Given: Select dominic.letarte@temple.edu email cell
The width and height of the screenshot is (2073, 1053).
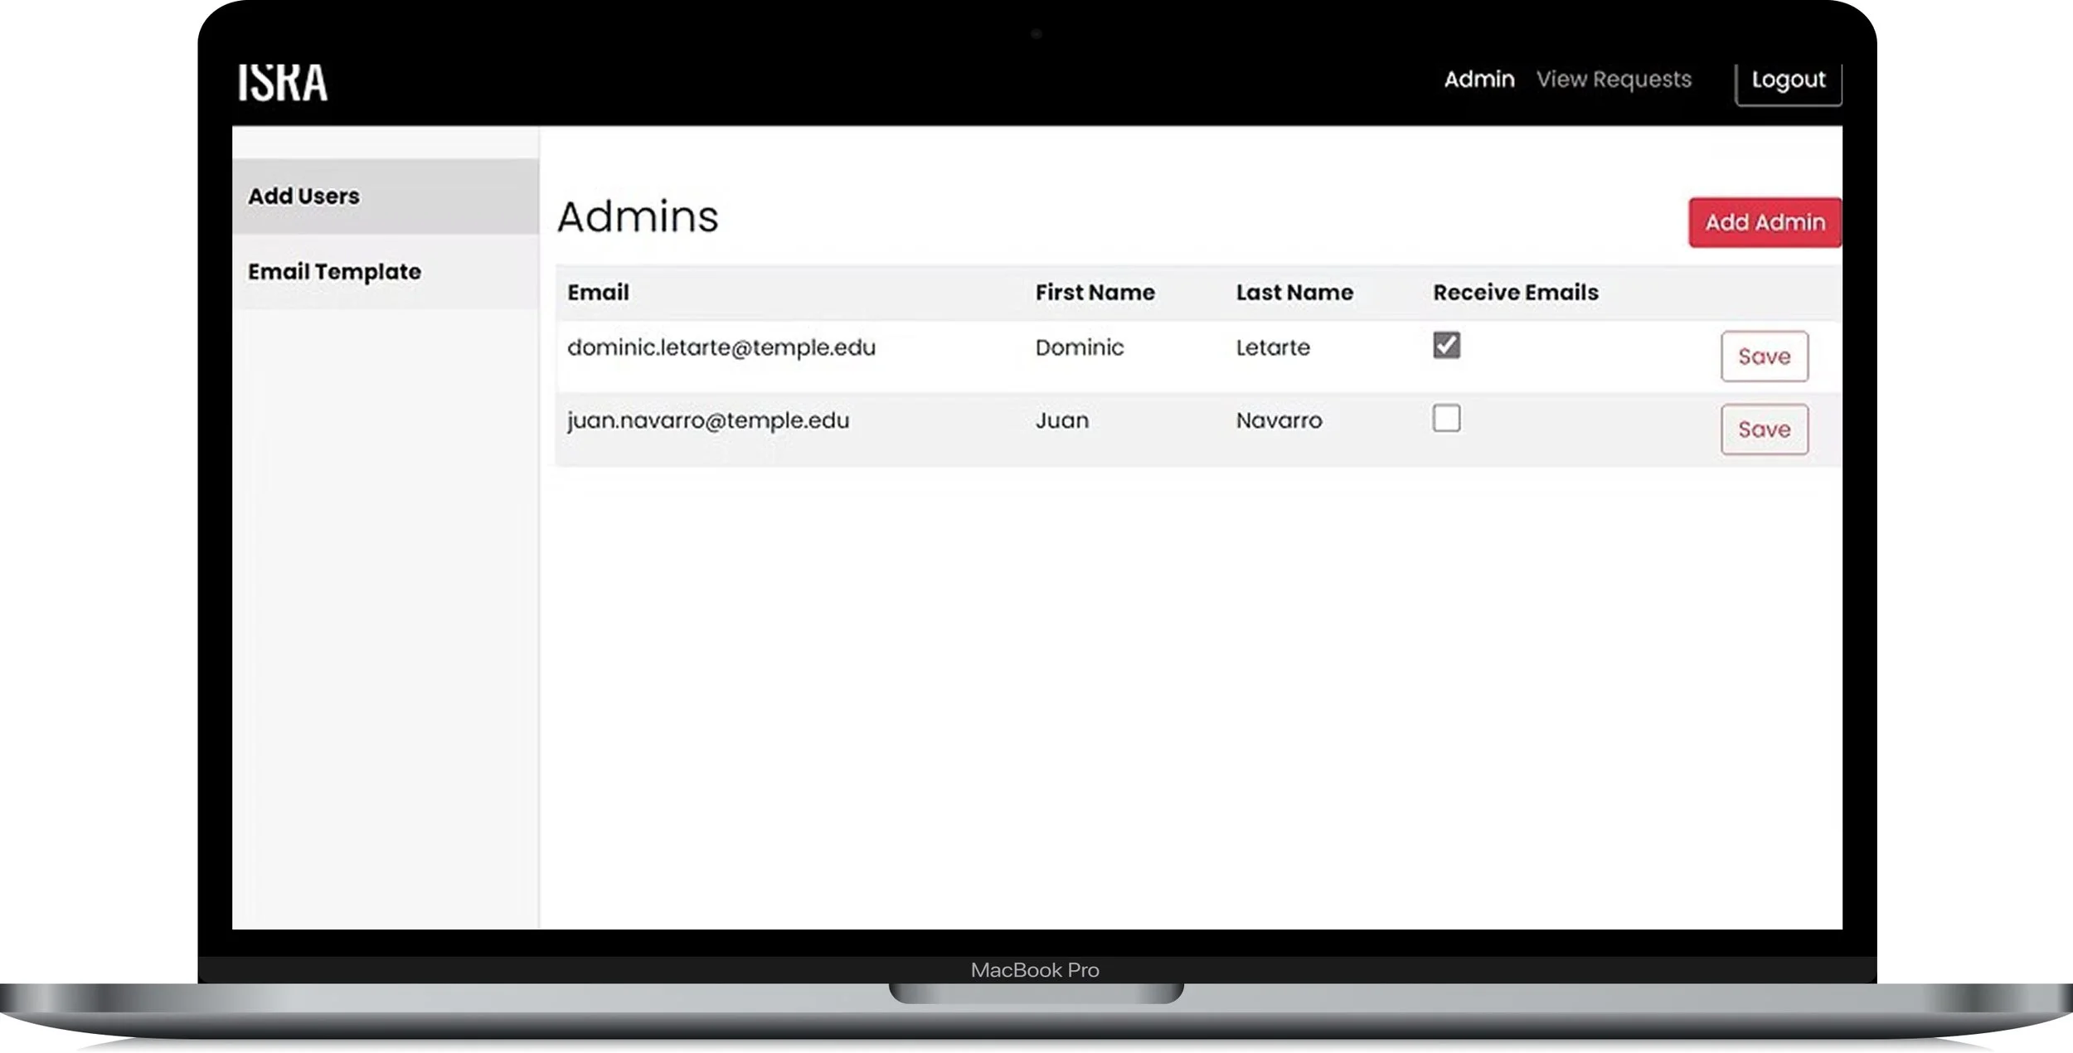Looking at the screenshot, I should coord(721,347).
